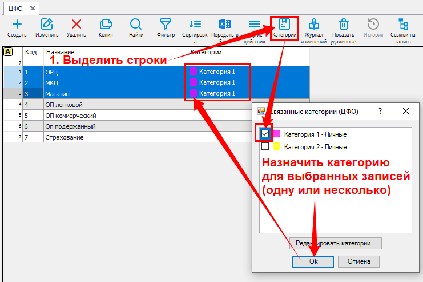Open Ссылки на запись toolbar icon
The height and width of the screenshot is (282, 423).
tap(403, 25)
